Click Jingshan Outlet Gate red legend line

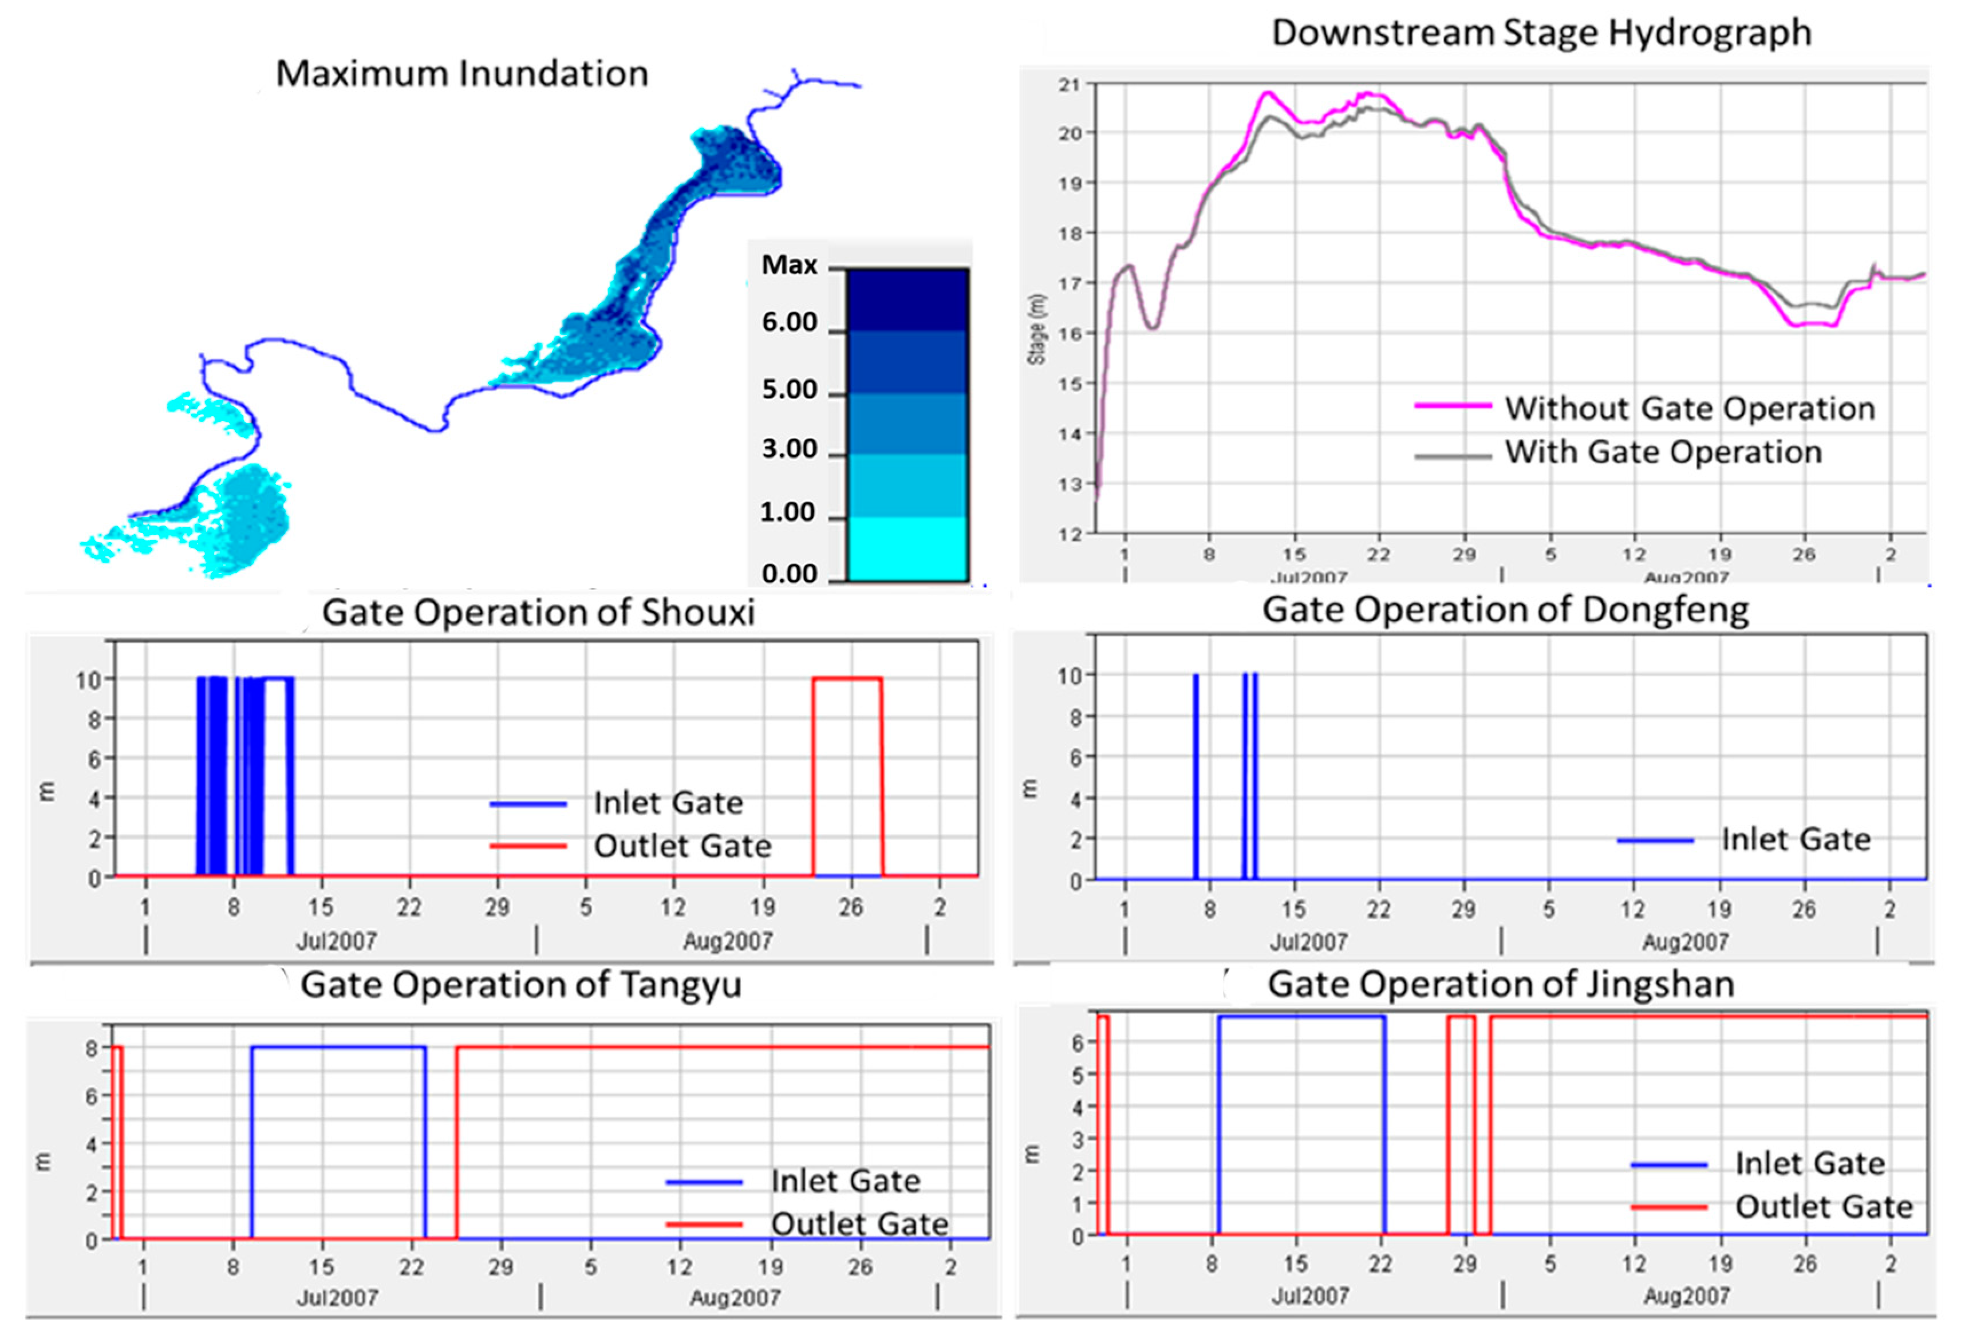tap(1669, 1207)
